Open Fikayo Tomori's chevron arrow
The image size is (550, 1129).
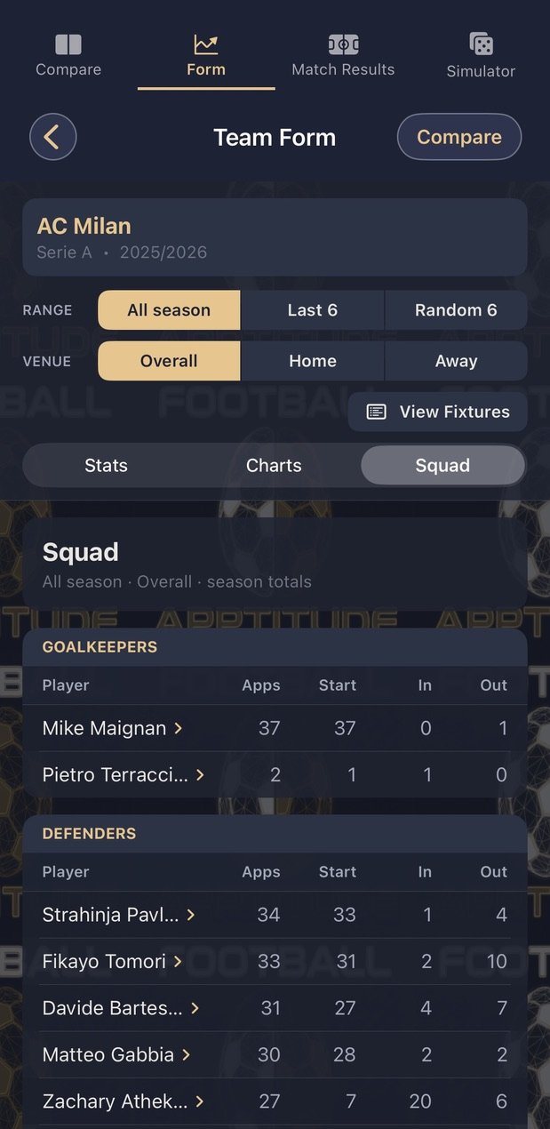click(x=178, y=961)
